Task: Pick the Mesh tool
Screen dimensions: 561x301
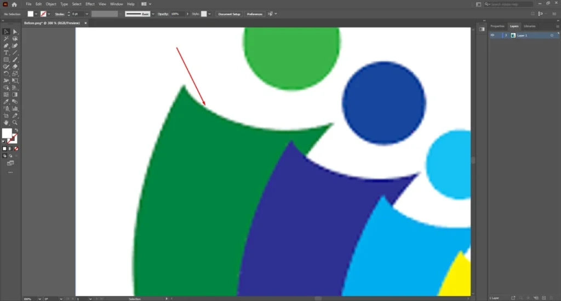Action: click(6, 95)
